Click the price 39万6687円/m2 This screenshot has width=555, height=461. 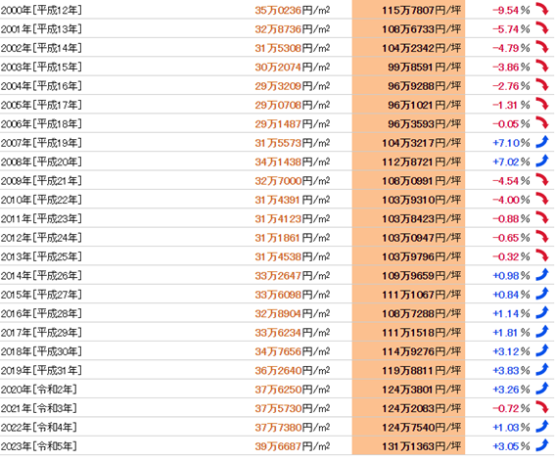pos(293,446)
